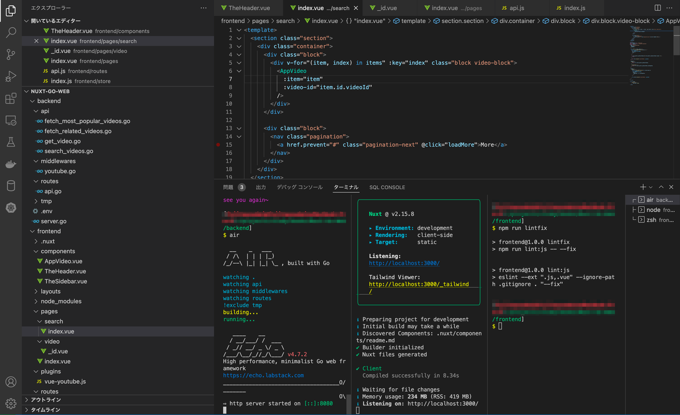Open the Extensions view
The height and width of the screenshot is (415, 680).
point(10,99)
